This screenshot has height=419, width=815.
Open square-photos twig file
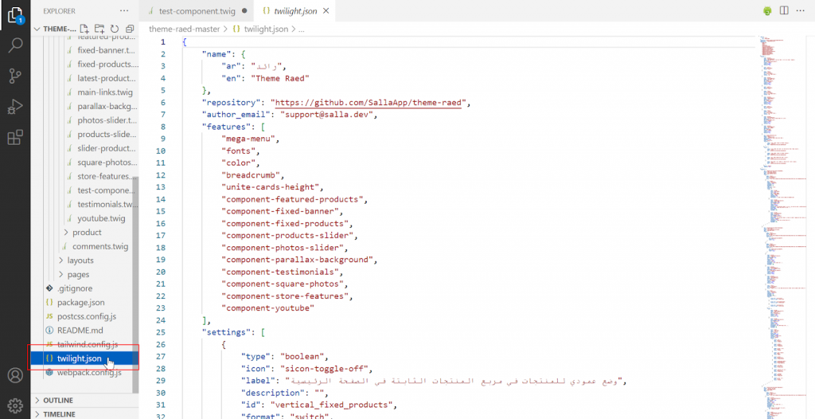(x=107, y=163)
